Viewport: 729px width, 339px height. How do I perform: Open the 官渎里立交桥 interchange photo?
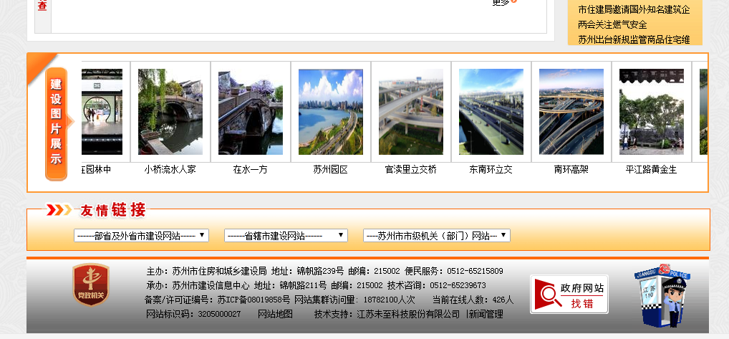click(x=411, y=112)
